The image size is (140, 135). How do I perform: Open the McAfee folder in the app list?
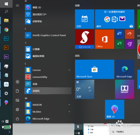(x=48, y=112)
